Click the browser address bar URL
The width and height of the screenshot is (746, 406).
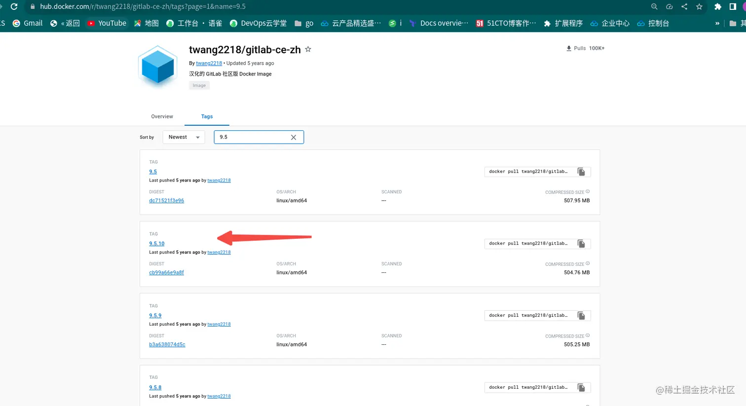click(x=143, y=6)
